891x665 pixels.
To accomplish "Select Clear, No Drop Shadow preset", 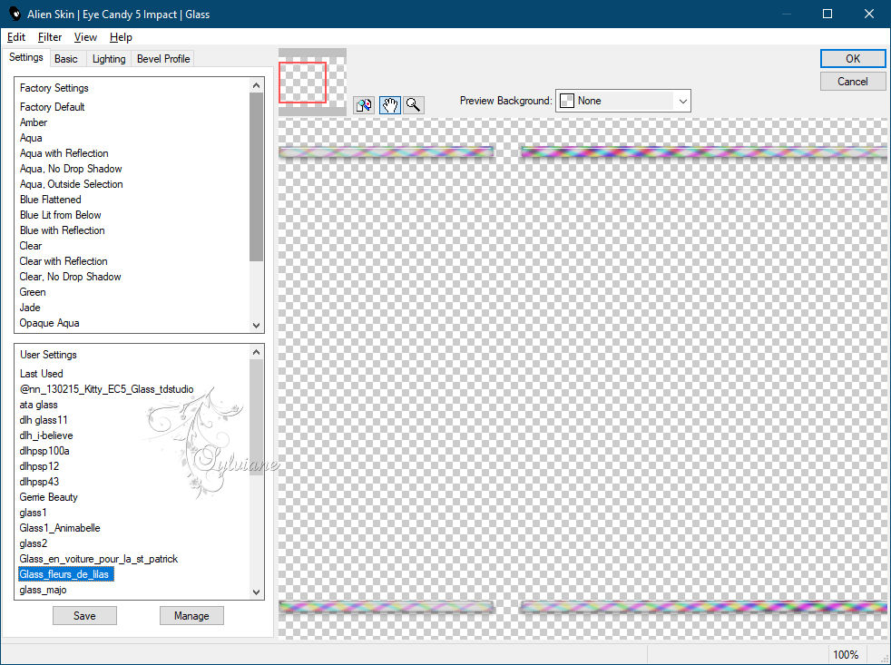I will [x=70, y=276].
